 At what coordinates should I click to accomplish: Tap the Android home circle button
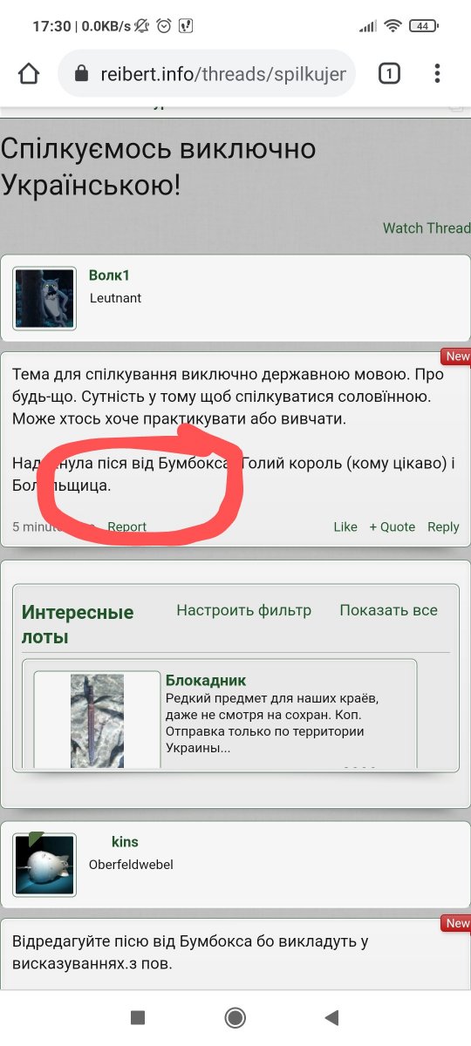point(235,1017)
